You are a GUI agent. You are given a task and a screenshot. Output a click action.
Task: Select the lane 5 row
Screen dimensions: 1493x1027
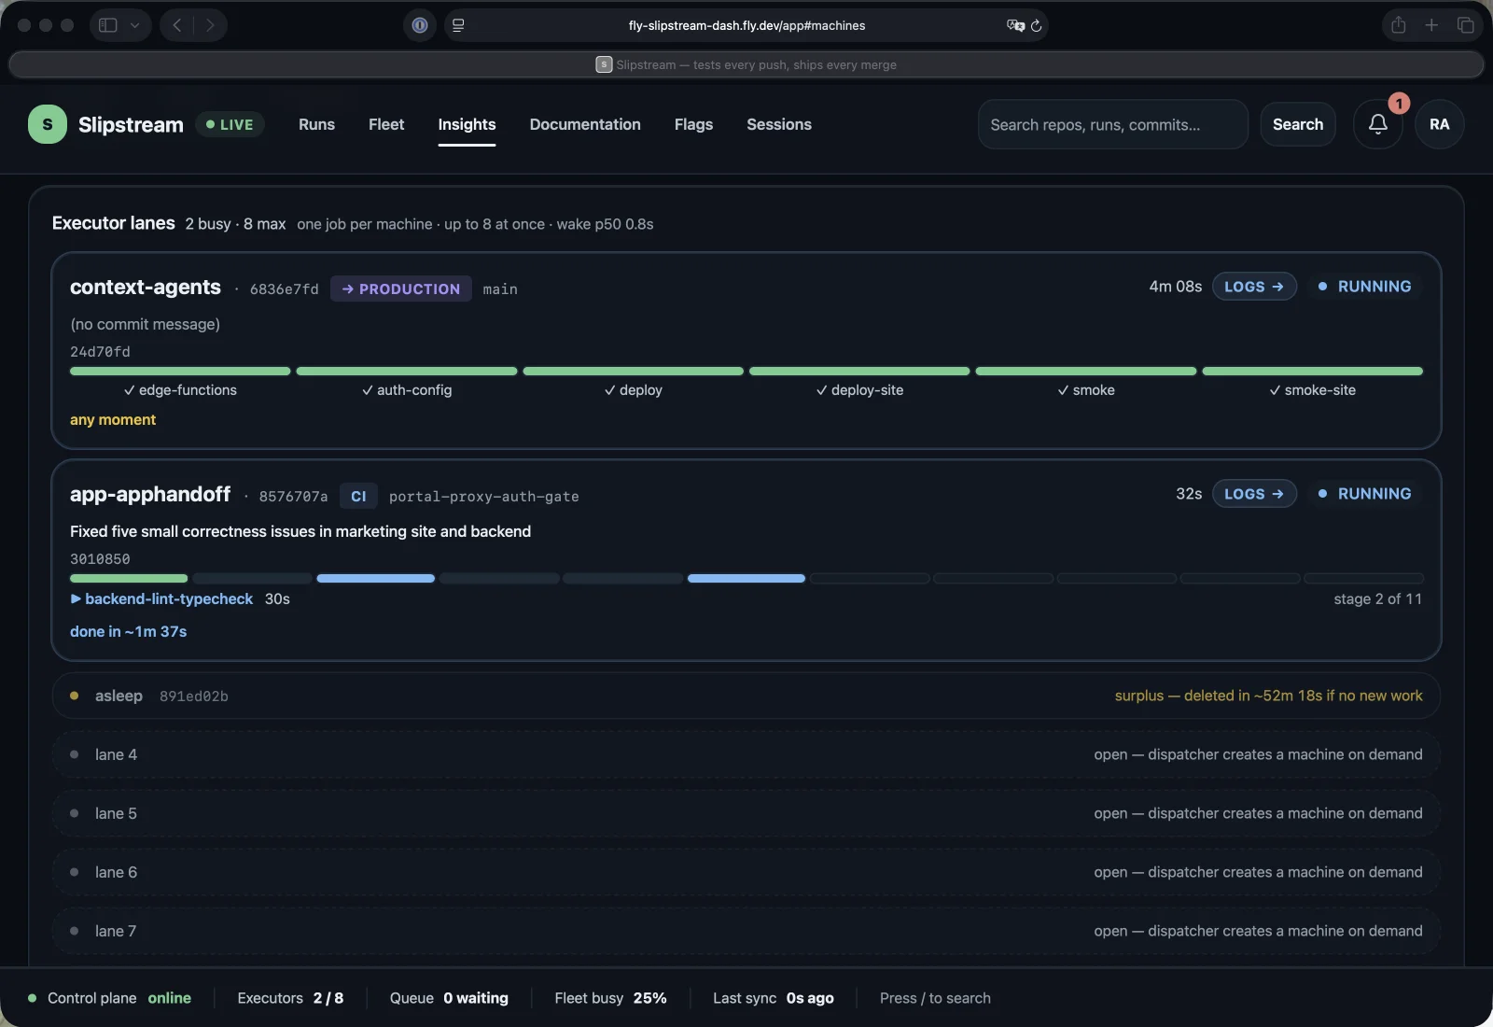tap(746, 813)
